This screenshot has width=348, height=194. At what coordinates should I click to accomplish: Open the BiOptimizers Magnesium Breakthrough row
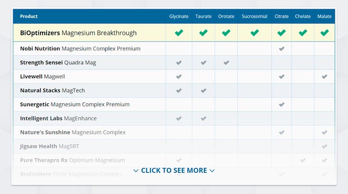tap(174, 33)
